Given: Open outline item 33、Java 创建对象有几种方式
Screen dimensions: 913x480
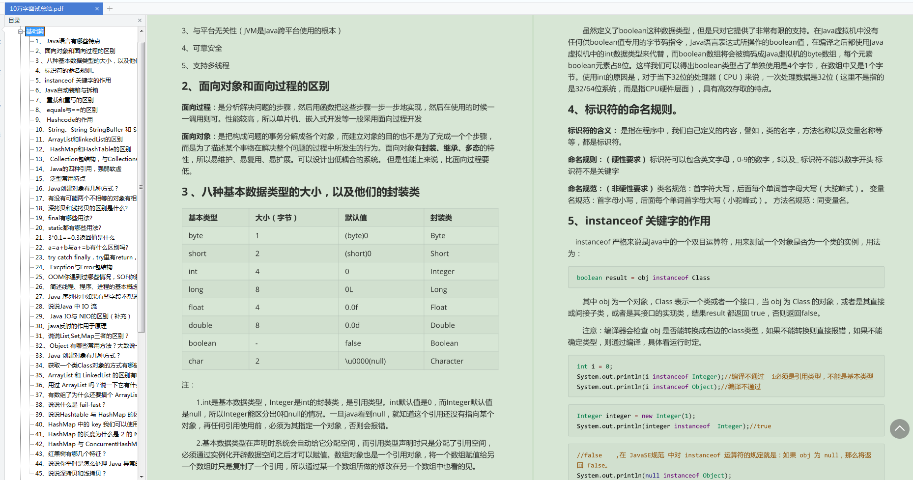Looking at the screenshot, I should (78, 356).
